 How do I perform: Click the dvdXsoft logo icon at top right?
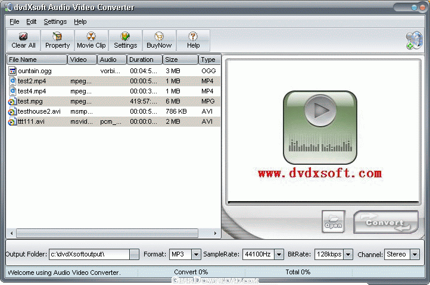pos(415,40)
